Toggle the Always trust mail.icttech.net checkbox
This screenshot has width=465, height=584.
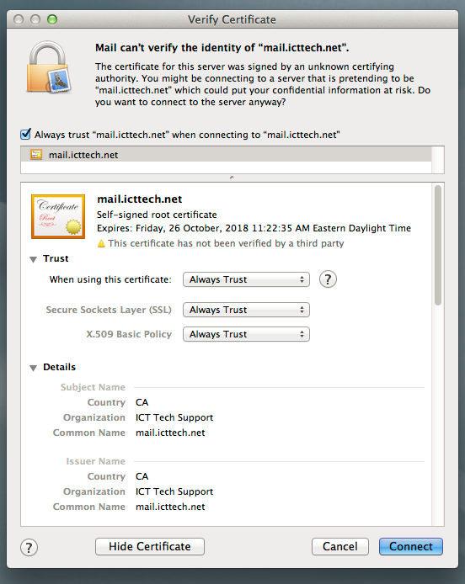(25, 134)
